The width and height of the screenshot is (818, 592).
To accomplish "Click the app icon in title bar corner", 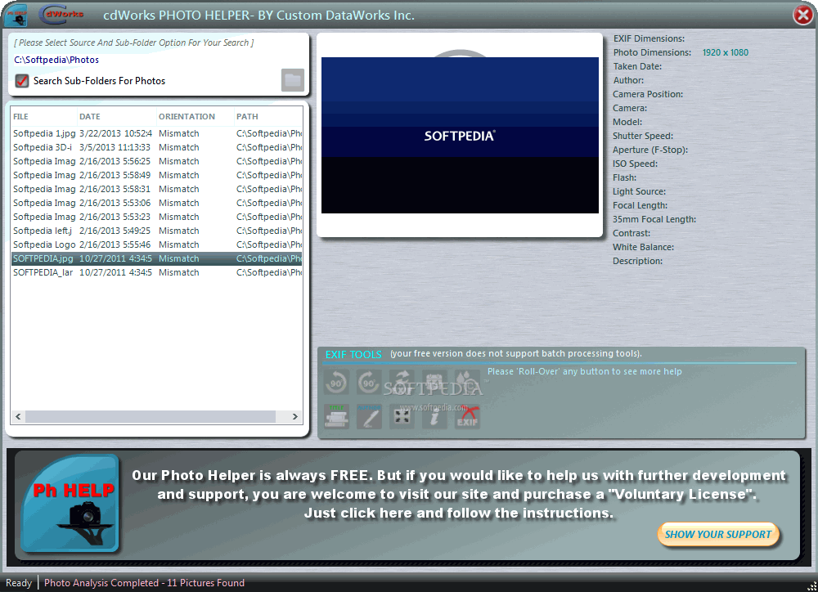I will (16, 15).
